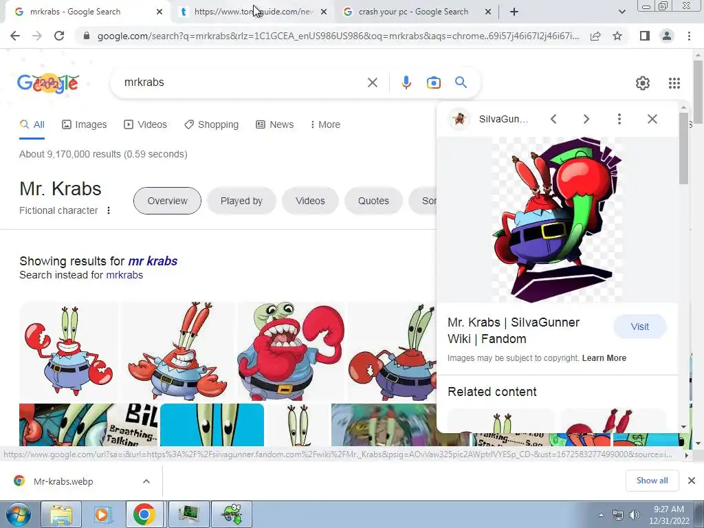This screenshot has width=704, height=528.
Task: Show hidden system tray icons
Action: click(601, 515)
